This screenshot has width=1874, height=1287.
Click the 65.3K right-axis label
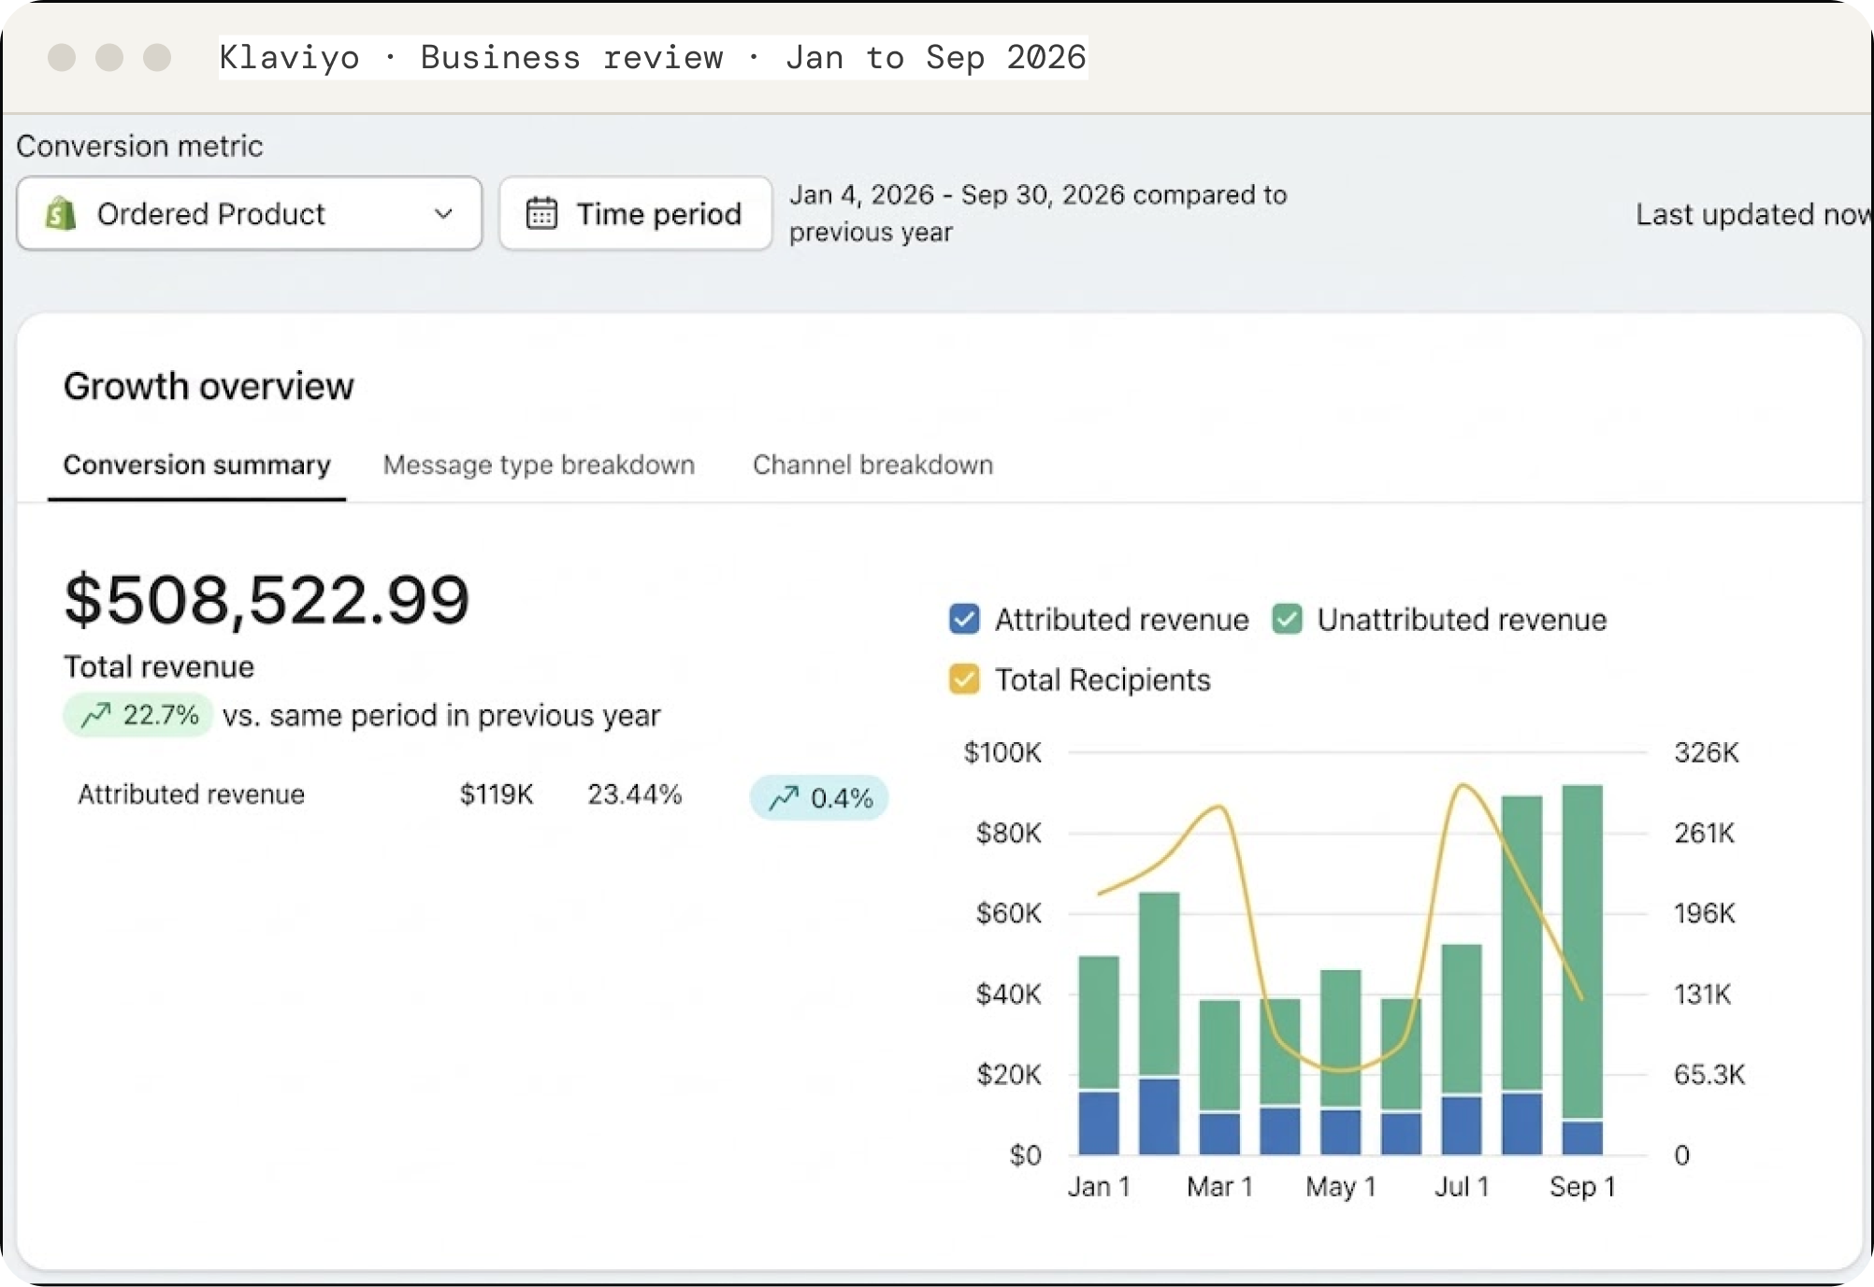click(x=1709, y=1075)
